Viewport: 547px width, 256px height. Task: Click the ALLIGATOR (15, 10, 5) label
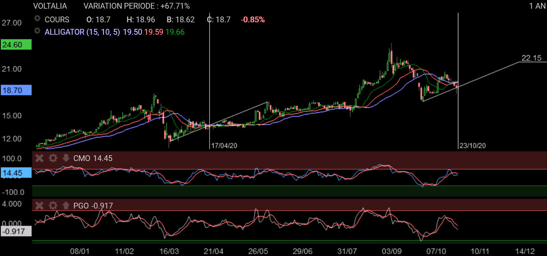coord(82,32)
